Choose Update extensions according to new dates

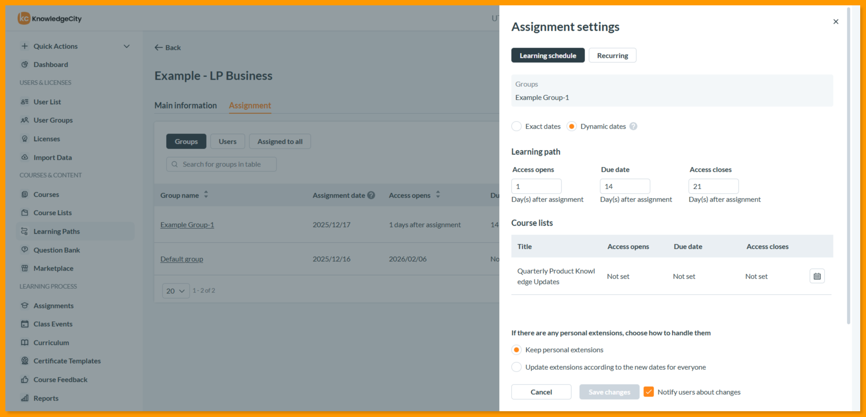(516, 367)
